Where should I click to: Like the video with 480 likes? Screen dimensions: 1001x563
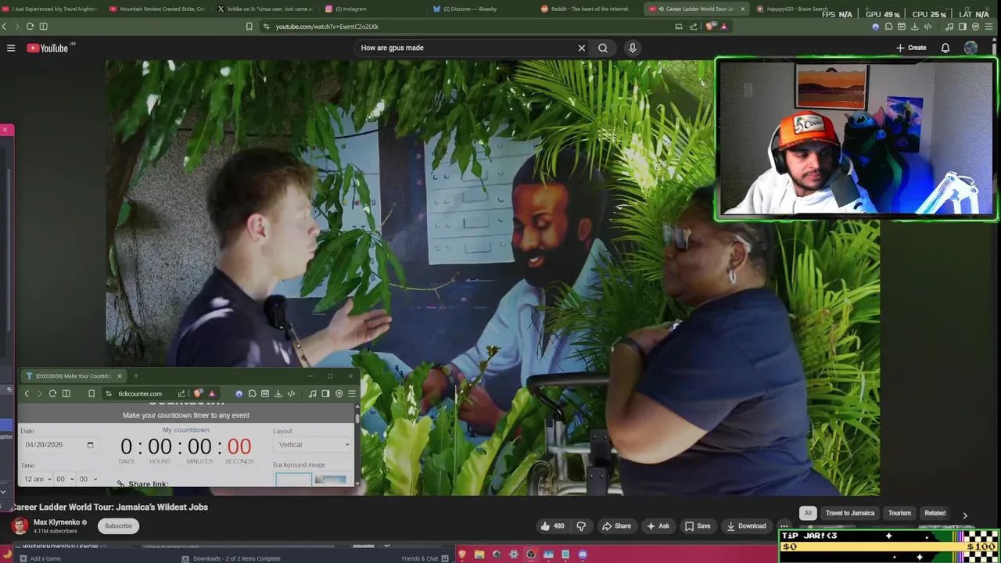(x=552, y=526)
